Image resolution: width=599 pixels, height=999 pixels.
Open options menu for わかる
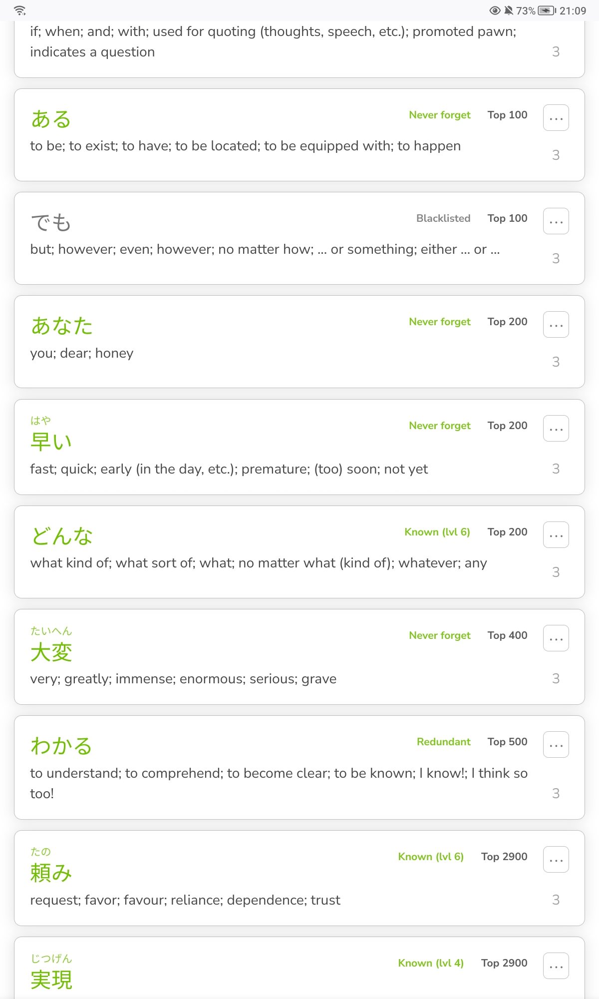tap(556, 744)
